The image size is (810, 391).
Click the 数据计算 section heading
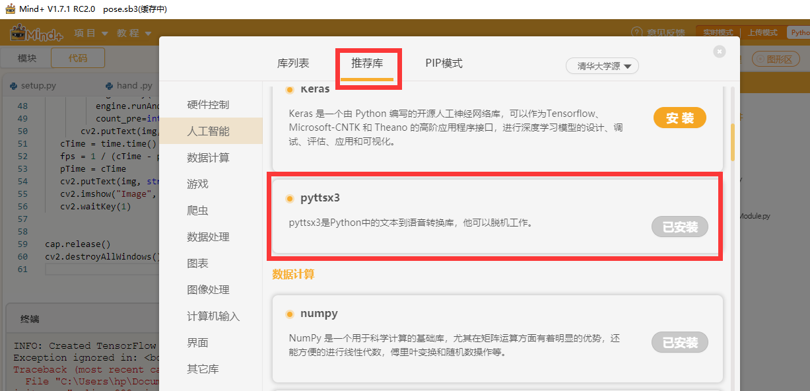click(x=294, y=273)
